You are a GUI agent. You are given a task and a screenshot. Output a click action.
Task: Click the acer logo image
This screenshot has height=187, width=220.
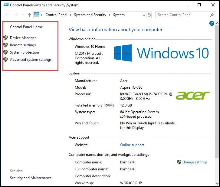click(193, 96)
